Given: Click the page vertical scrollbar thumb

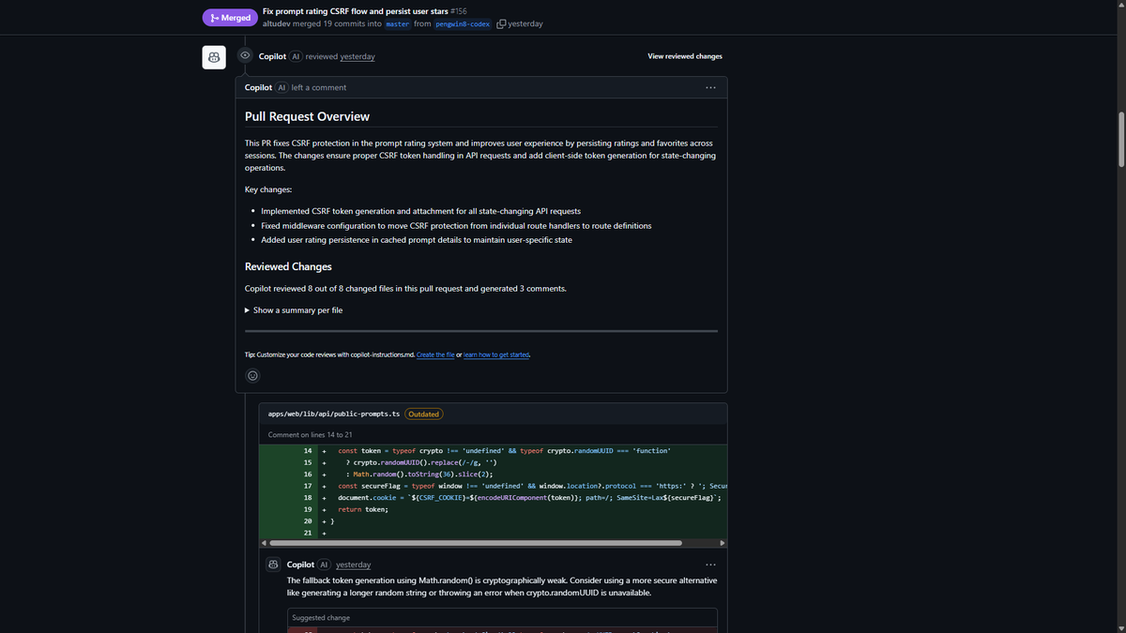Looking at the screenshot, I should coord(1120,138).
